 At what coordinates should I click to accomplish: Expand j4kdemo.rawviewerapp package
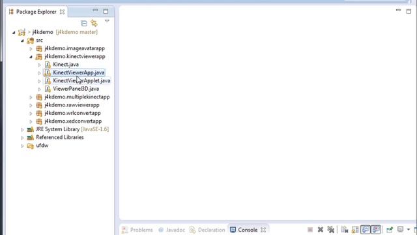pos(31,105)
